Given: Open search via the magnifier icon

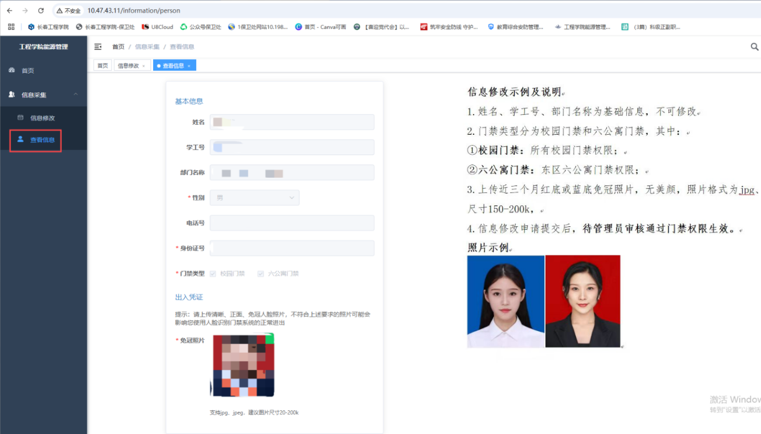Looking at the screenshot, I should click(x=754, y=47).
